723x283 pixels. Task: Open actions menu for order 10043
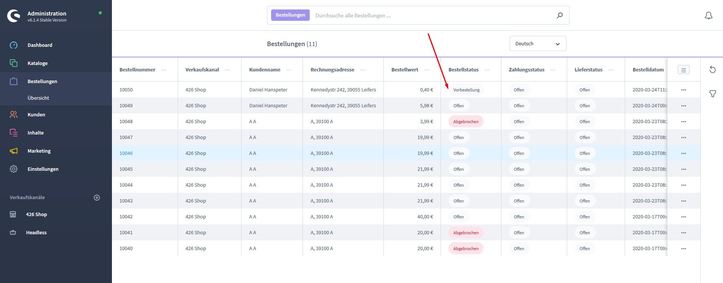683,201
